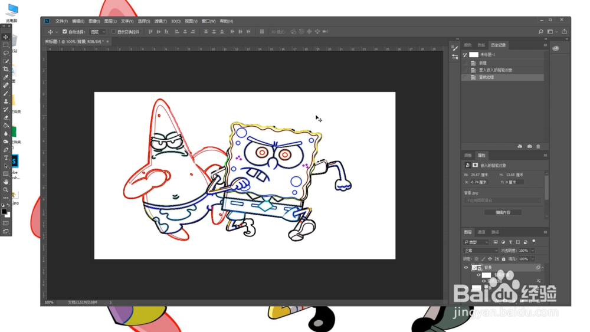590x332 pixels.
Task: Activate the Zoom tool magnifier
Action: click(6, 190)
